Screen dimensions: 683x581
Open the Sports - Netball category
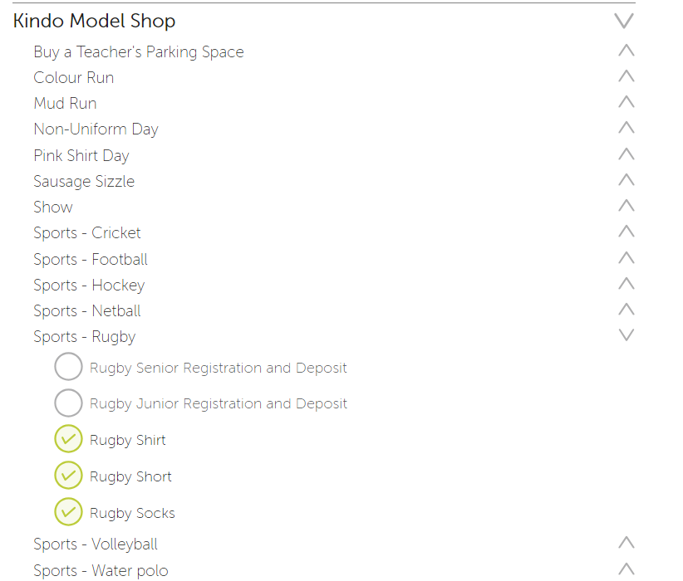point(87,310)
